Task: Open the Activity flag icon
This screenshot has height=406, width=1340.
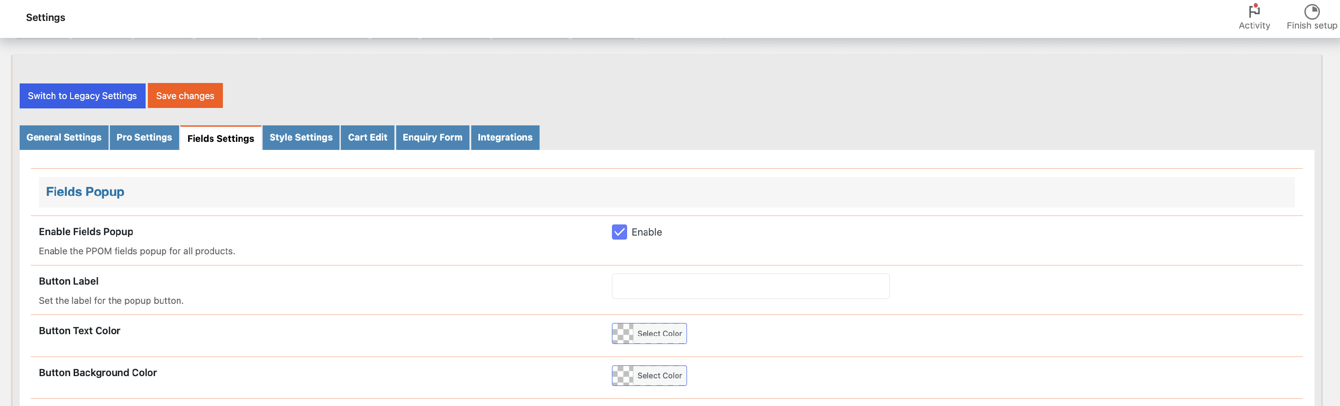Action: pyautogui.click(x=1254, y=11)
